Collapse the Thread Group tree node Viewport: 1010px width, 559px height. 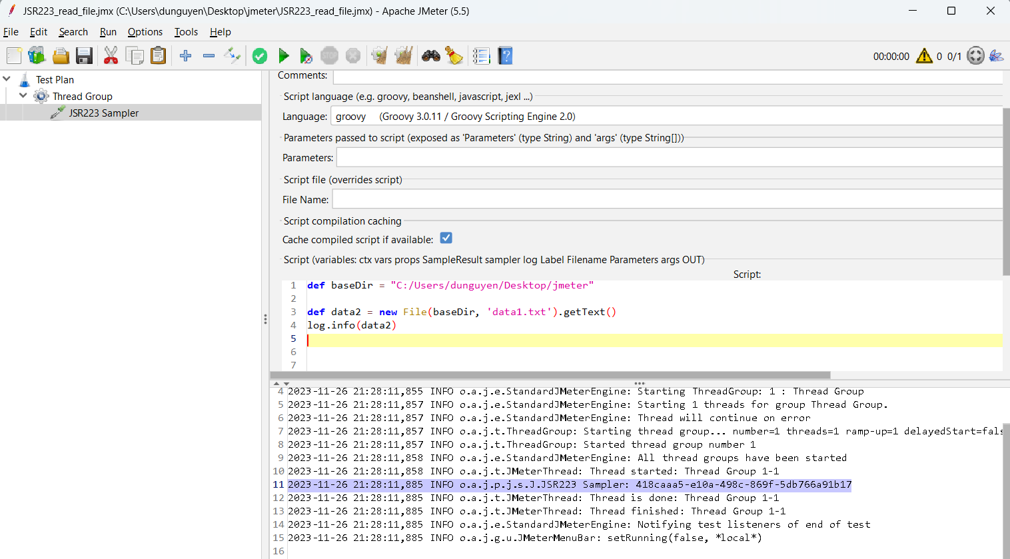click(23, 96)
